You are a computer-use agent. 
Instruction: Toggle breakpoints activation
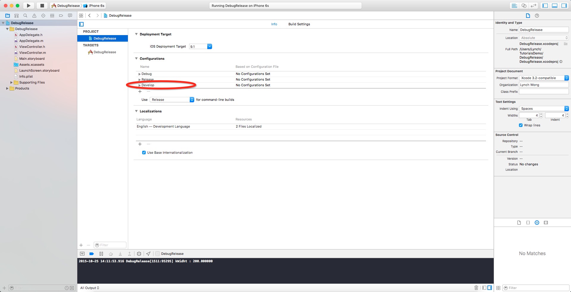92,254
